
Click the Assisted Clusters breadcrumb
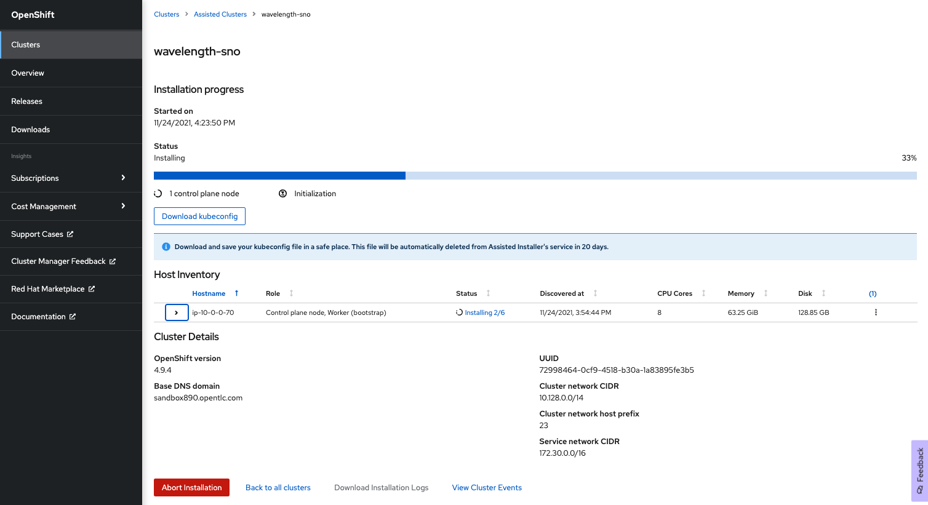click(x=220, y=14)
